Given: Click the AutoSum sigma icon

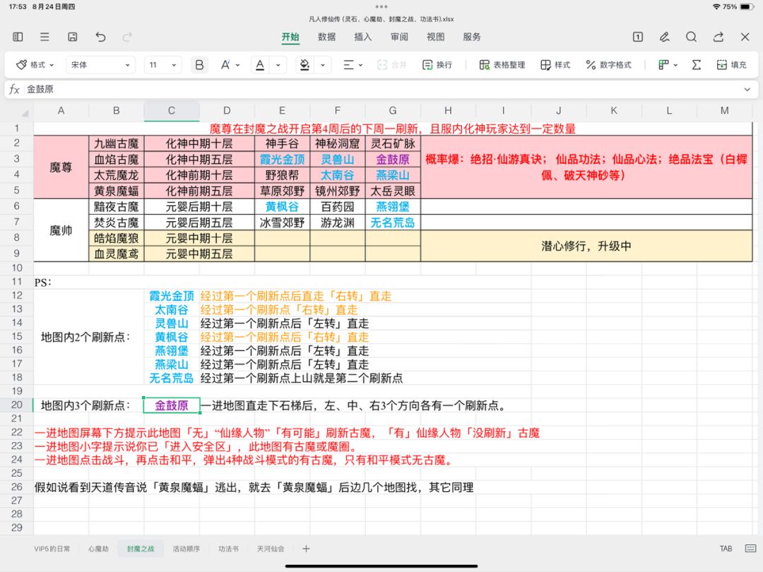Looking at the screenshot, I should coord(696,65).
